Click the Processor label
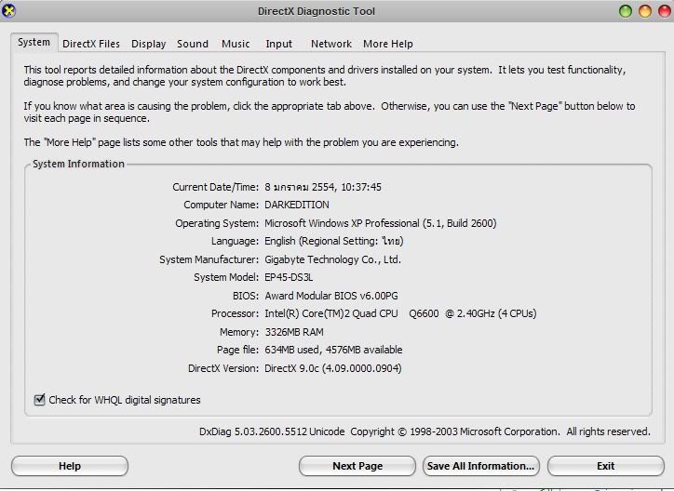Screen dimensions: 674x491 tap(236, 313)
